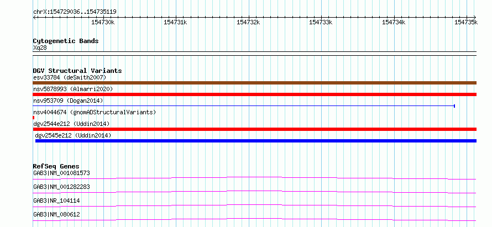Viewport: 492px width, 227px height.
Task: Click the Cytogenetic Bands track title
Action: pos(66,41)
